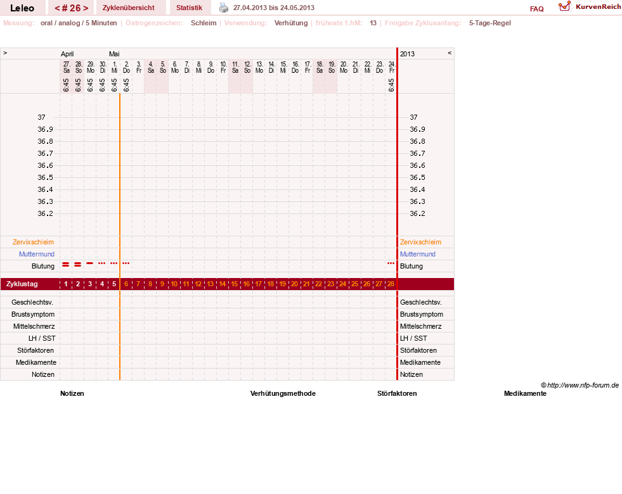Open the Zyklenübersicht tab
The width and height of the screenshot is (622, 494).
tap(129, 8)
